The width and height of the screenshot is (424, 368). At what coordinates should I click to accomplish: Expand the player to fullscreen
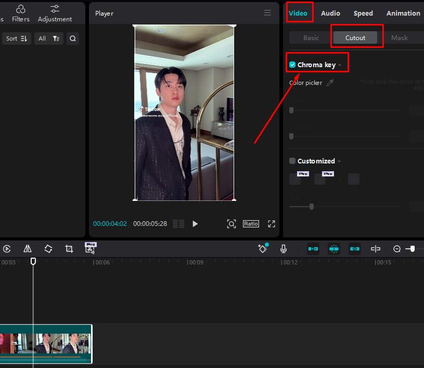(x=271, y=224)
